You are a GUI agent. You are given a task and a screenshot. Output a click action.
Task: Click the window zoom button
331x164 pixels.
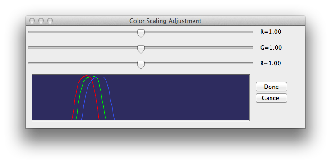click(50, 21)
